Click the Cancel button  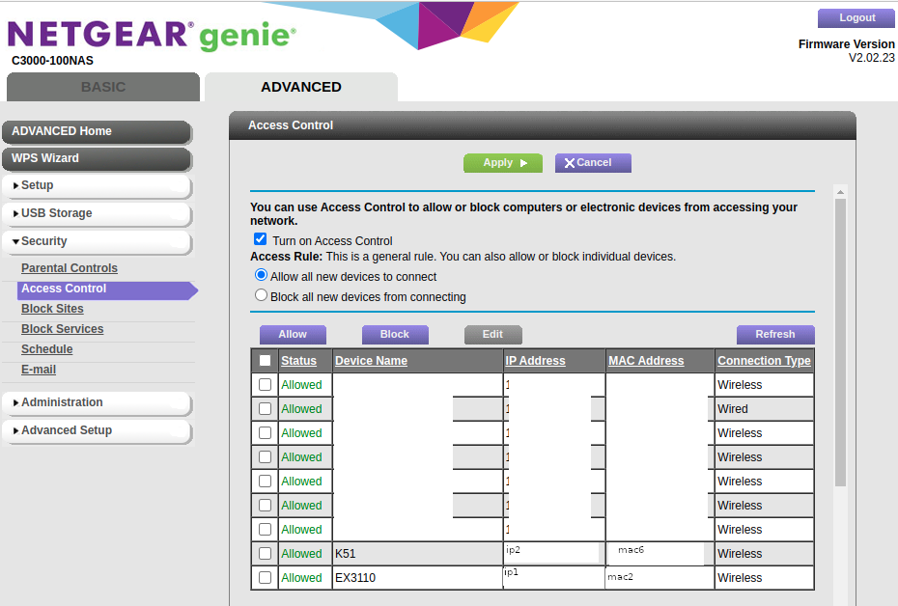point(593,163)
